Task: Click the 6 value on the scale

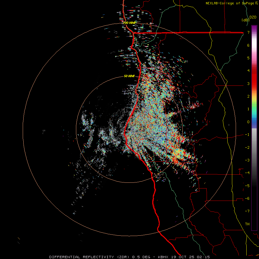Action: [248, 45]
